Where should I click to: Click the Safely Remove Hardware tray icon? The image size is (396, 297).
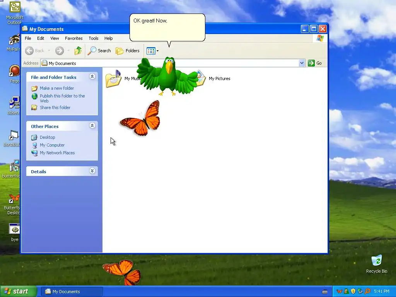[x=360, y=292]
